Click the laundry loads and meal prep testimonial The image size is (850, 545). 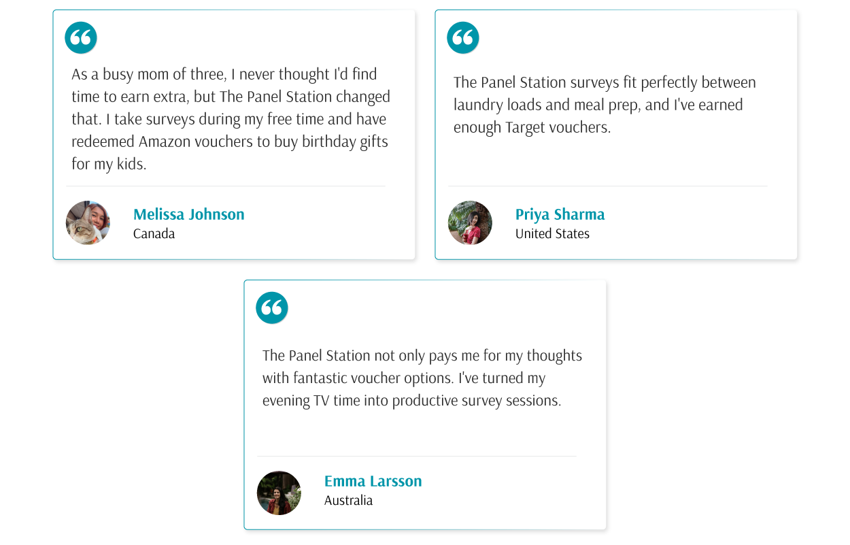pos(605,105)
